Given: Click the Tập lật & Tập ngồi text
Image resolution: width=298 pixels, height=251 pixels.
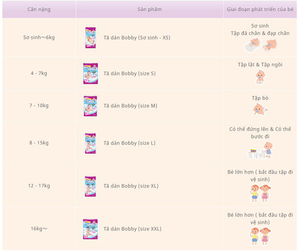Looking at the screenshot, I should point(260,65).
